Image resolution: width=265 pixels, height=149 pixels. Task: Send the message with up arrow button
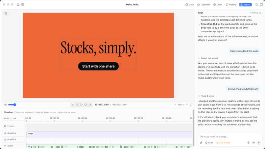pos(258,143)
